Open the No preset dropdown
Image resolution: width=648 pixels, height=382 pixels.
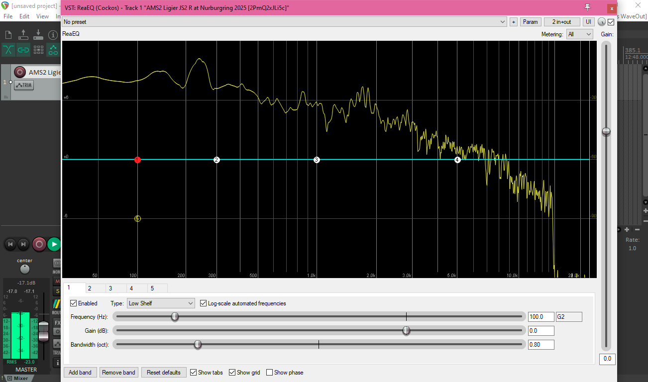[284, 22]
